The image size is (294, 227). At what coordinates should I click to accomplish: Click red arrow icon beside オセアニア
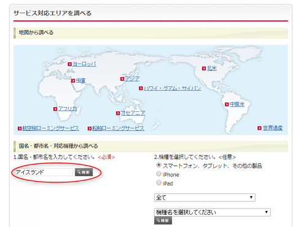click(118, 113)
